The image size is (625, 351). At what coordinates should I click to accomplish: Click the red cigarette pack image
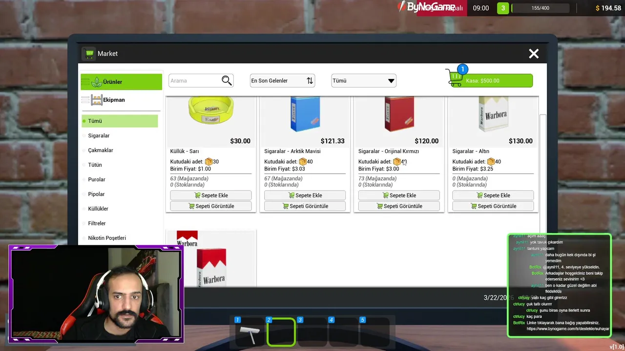[x=399, y=113]
